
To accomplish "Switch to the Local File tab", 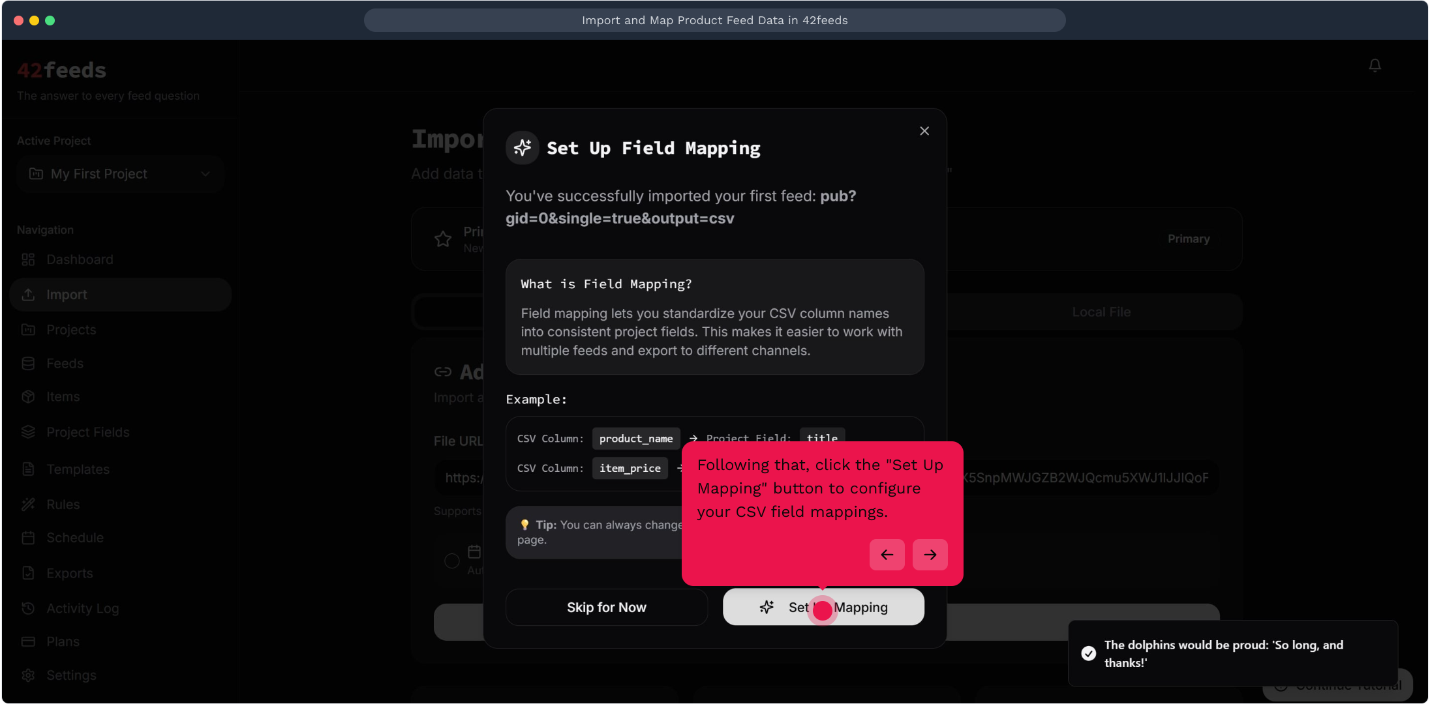I will coord(1101,312).
